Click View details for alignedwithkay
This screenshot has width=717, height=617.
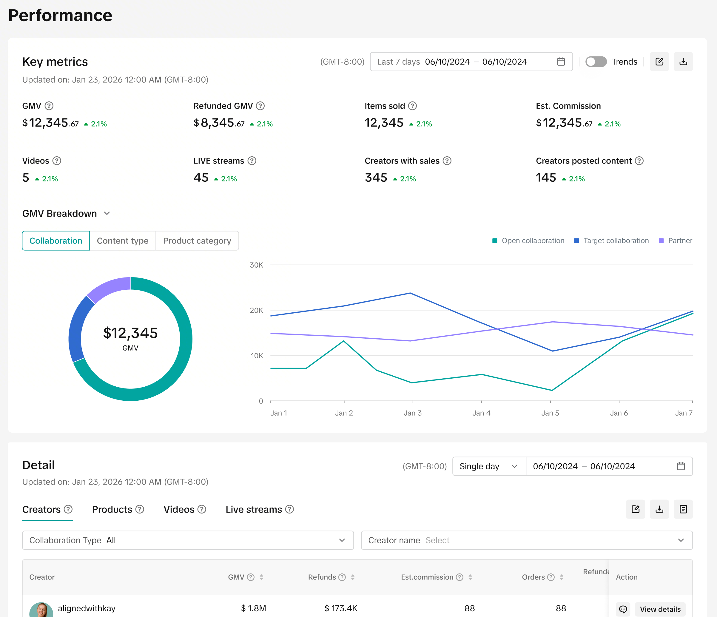pyautogui.click(x=660, y=609)
